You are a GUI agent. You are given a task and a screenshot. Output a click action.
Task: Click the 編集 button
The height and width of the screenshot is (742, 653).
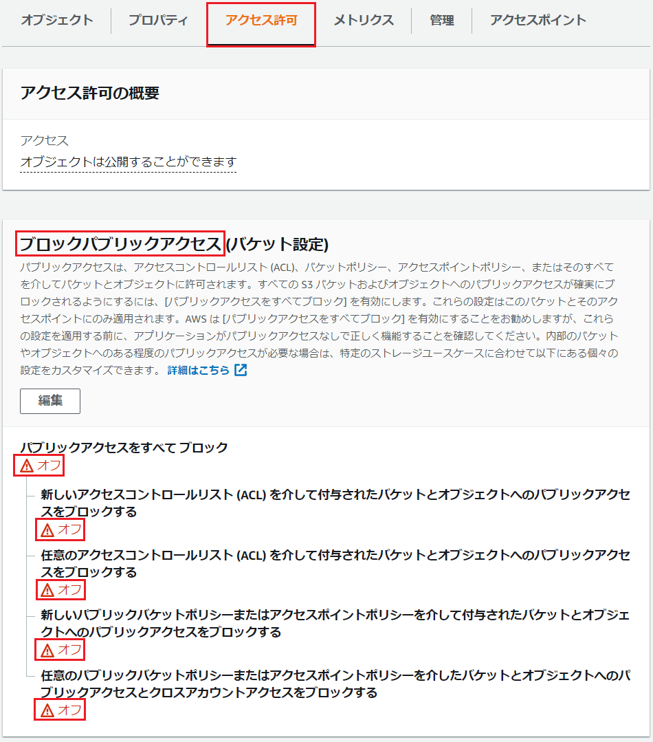[49, 401]
